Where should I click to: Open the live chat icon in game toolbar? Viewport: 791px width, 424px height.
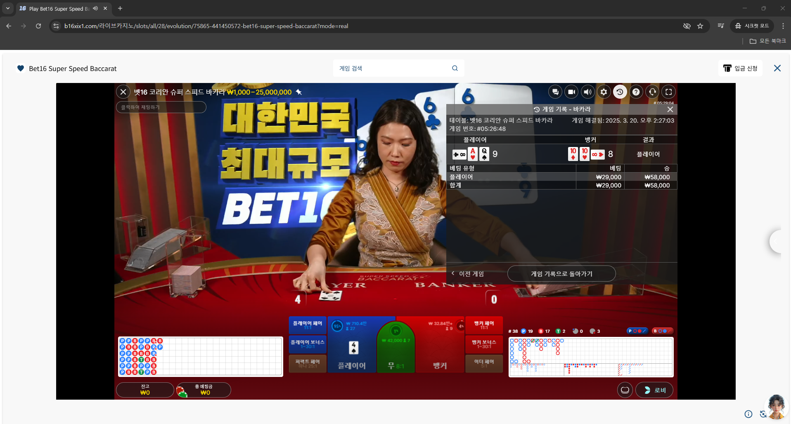(x=555, y=92)
